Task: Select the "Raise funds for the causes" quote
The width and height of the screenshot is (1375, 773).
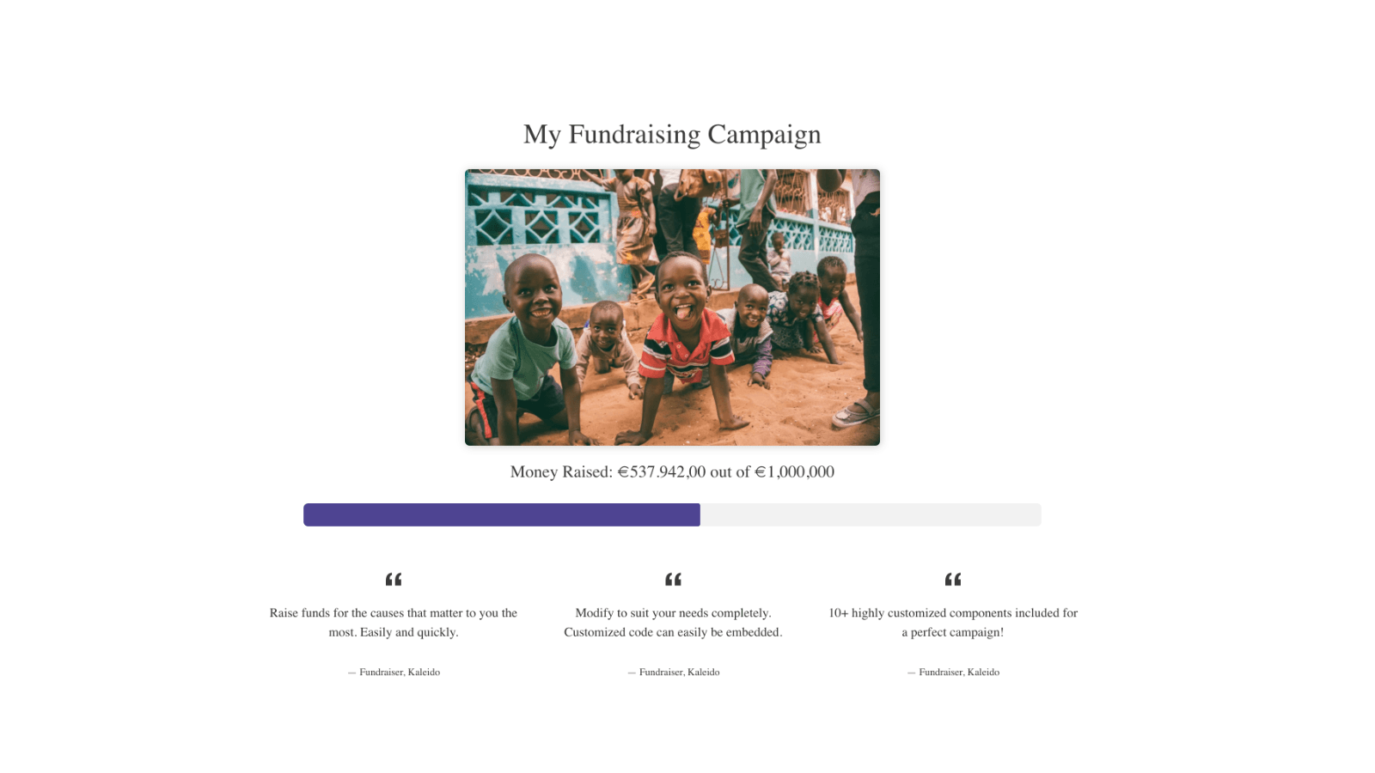Action: tap(394, 622)
